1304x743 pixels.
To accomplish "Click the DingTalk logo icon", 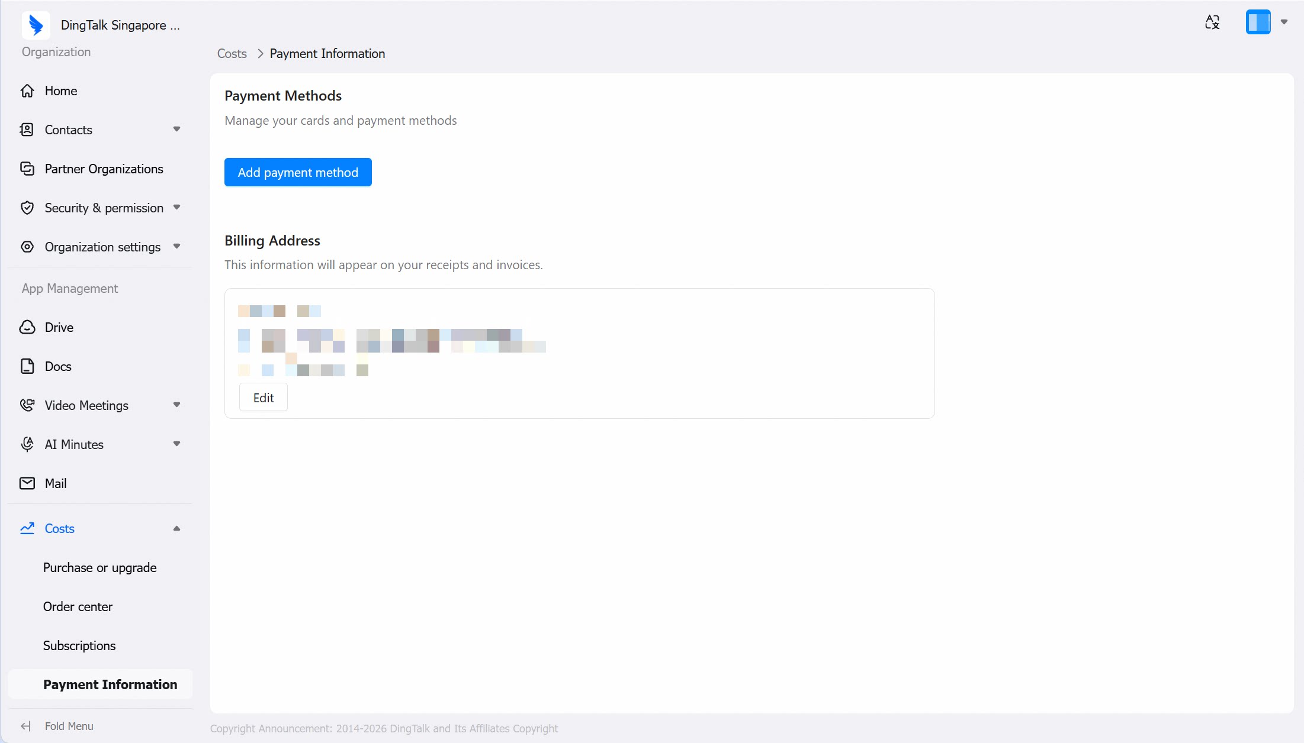I will click(36, 25).
